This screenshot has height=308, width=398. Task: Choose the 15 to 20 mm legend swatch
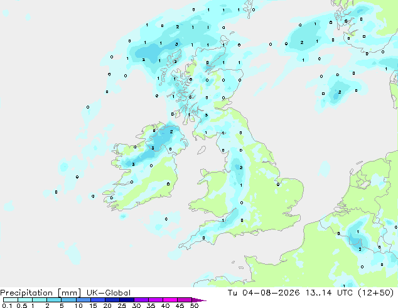98,300
